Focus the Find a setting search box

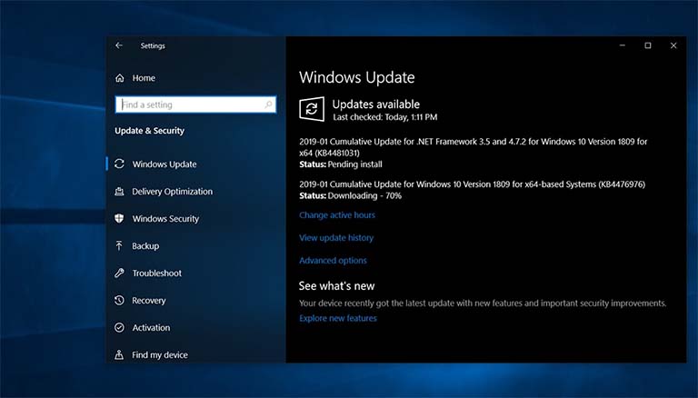pos(195,104)
